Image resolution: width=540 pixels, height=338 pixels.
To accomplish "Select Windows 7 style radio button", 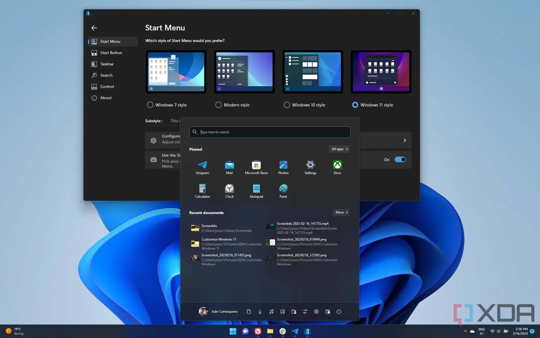I will pyautogui.click(x=150, y=105).
